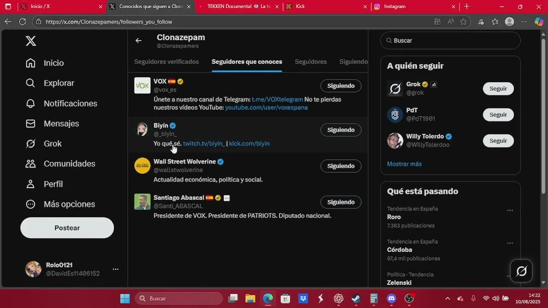Open Inicio home in sidebar
The image size is (548, 308).
45,63
